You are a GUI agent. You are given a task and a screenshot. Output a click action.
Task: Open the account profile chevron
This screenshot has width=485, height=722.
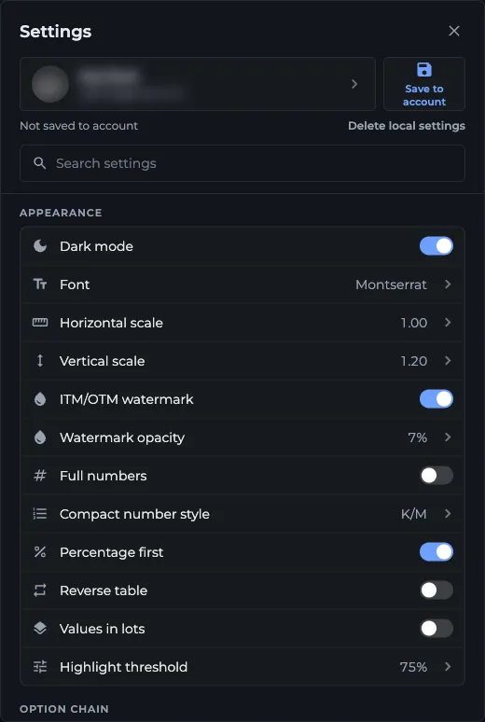354,84
